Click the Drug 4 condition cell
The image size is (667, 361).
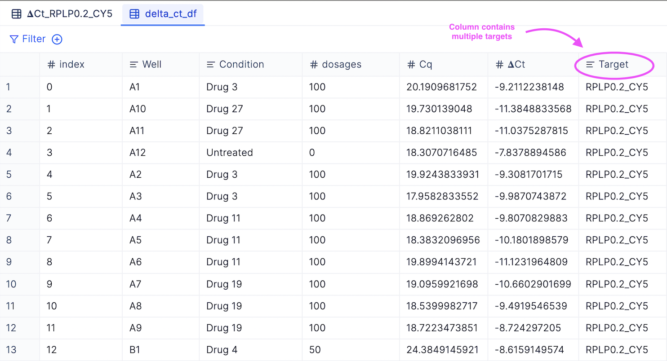click(x=251, y=350)
